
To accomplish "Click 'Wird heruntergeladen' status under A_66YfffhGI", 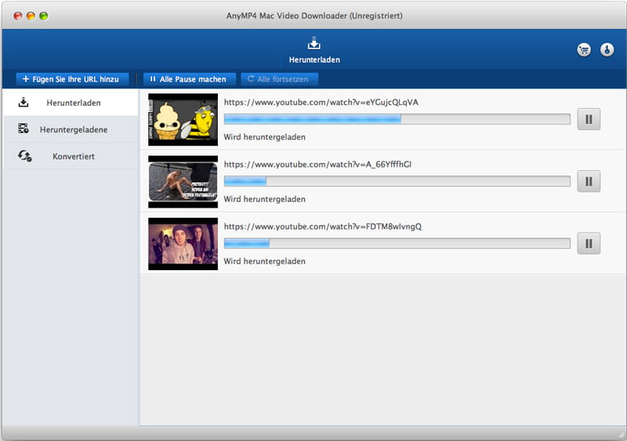I will point(264,199).
